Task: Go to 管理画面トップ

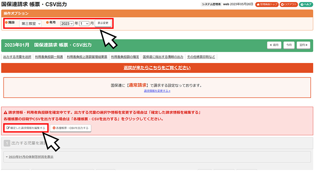Action: click(267, 4)
